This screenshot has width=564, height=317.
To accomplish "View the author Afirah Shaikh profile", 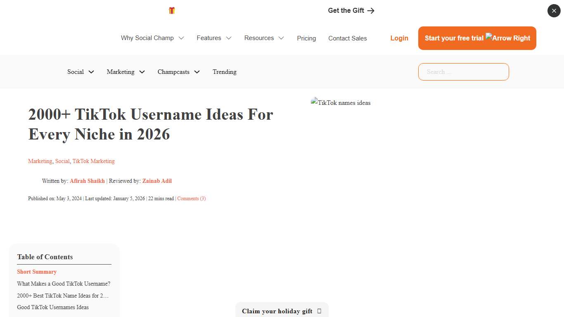I will point(87,181).
